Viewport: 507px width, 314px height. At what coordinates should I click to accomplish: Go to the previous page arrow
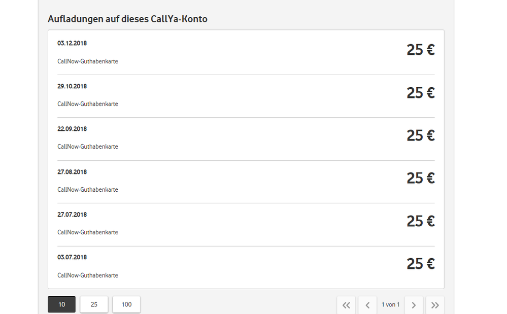click(367, 305)
